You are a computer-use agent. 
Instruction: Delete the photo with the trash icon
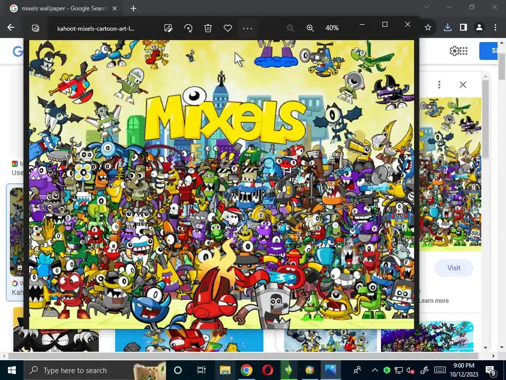point(208,28)
